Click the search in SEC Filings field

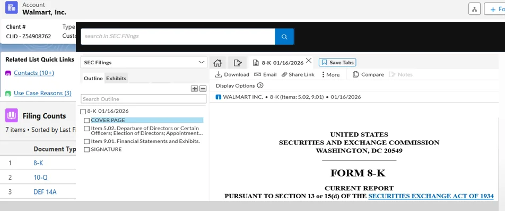point(178,37)
